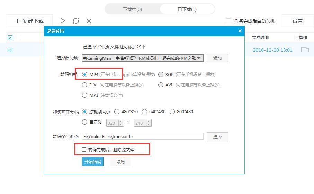Open 设置 settings button
This screenshot has width=314, height=194.
pyautogui.click(x=297, y=21)
